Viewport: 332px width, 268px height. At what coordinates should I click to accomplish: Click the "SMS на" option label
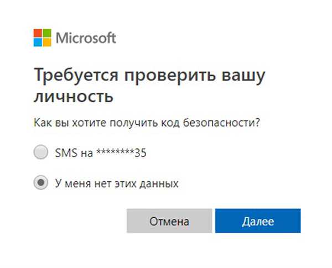pyautogui.click(x=74, y=153)
